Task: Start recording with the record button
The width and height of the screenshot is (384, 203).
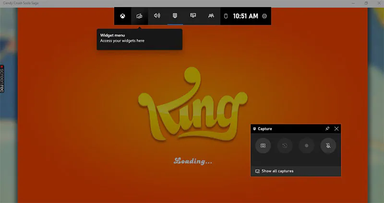Action: point(306,146)
